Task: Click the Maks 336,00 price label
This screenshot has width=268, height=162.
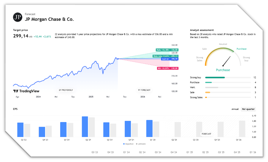Action: (x=167, y=50)
